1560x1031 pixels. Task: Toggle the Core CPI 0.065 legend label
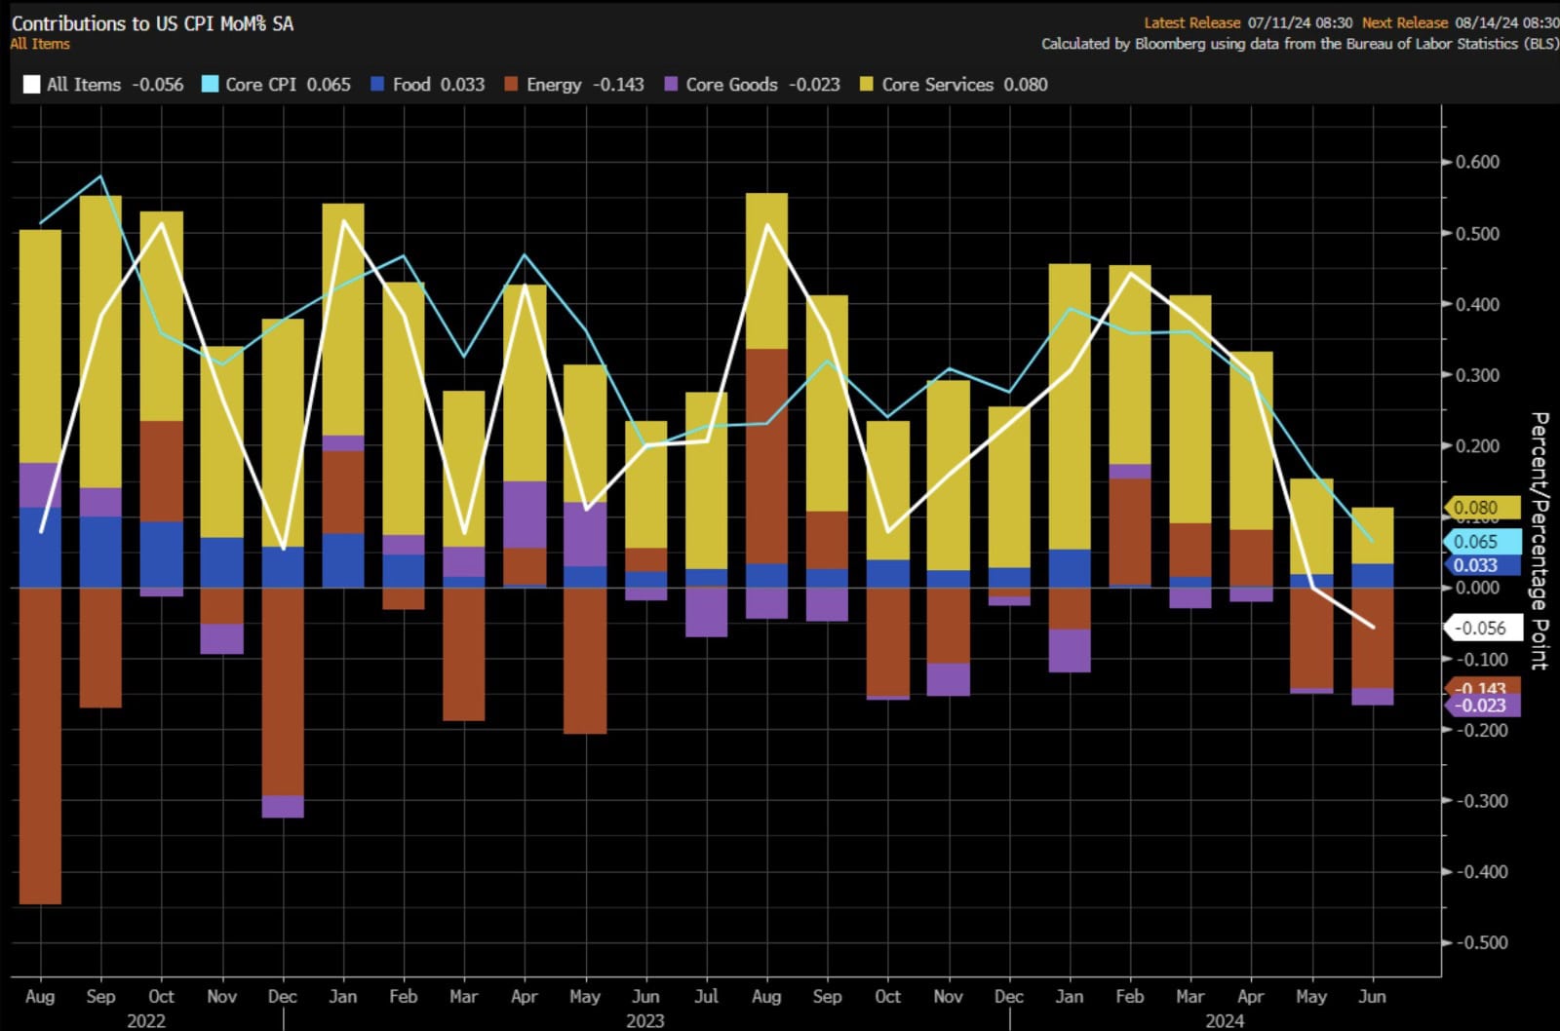[288, 85]
